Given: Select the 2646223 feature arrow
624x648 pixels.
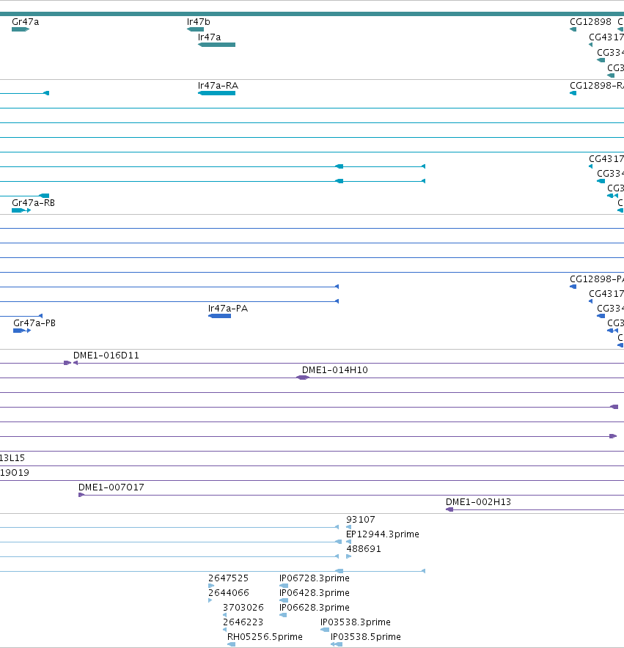Looking at the screenshot, I should point(224,630).
